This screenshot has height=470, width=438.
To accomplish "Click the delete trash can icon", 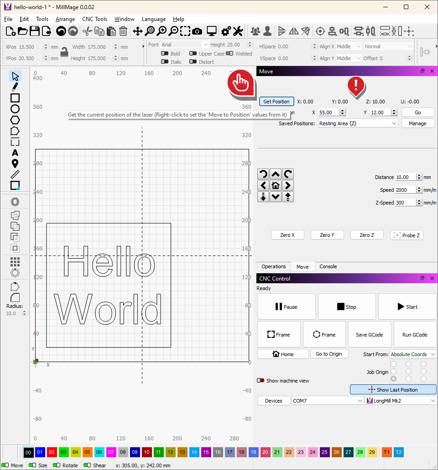I will pyautogui.click(x=123, y=31).
